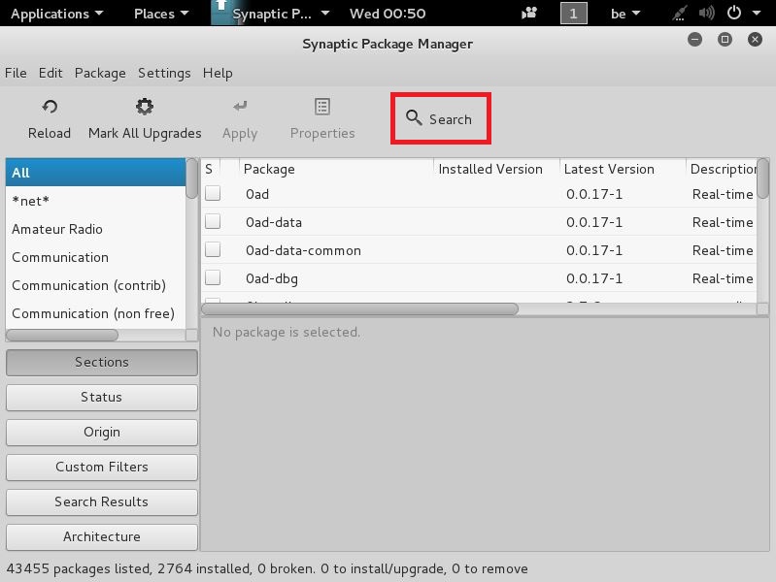Click the power icon in top bar

[734, 13]
